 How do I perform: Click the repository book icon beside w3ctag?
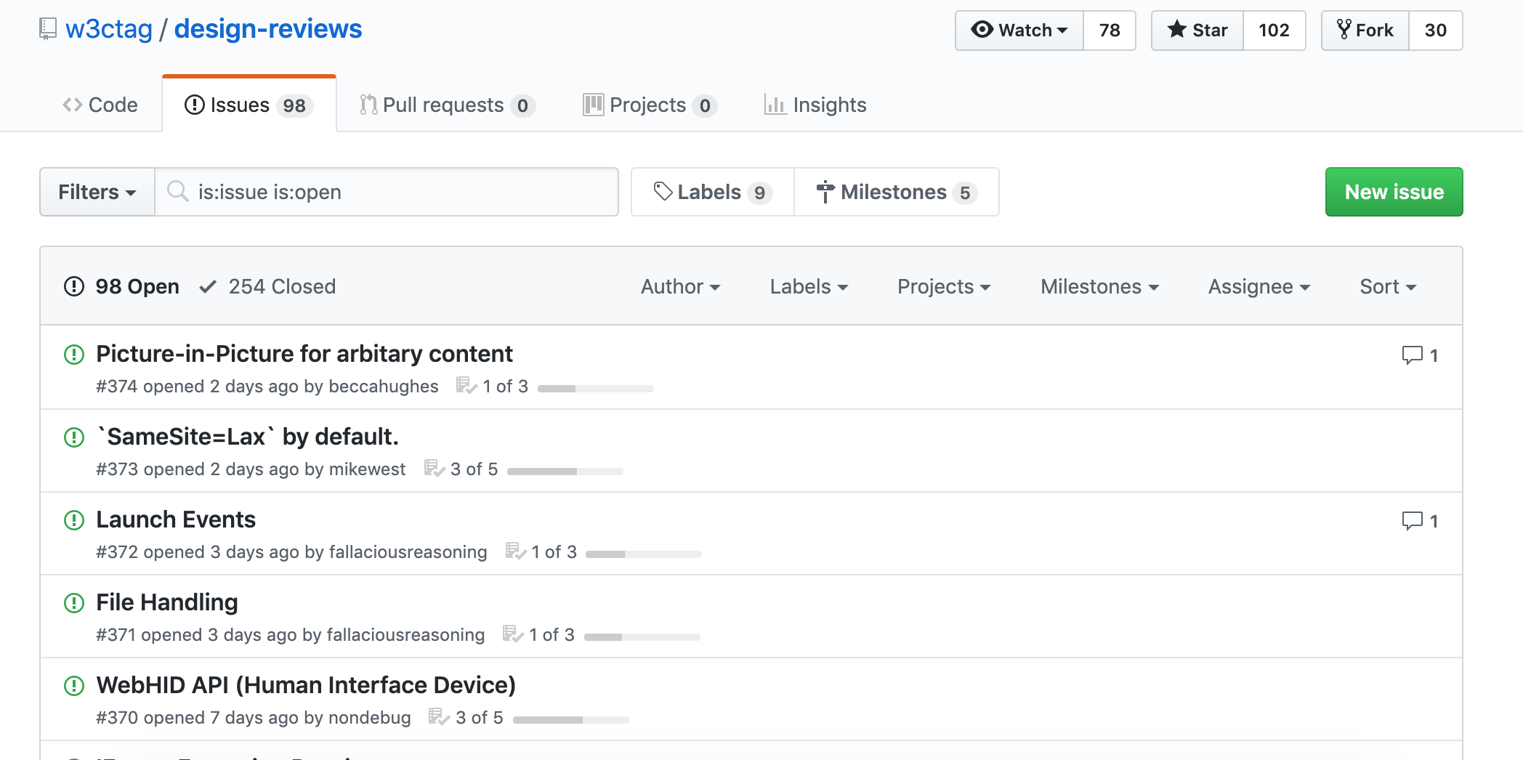point(48,29)
